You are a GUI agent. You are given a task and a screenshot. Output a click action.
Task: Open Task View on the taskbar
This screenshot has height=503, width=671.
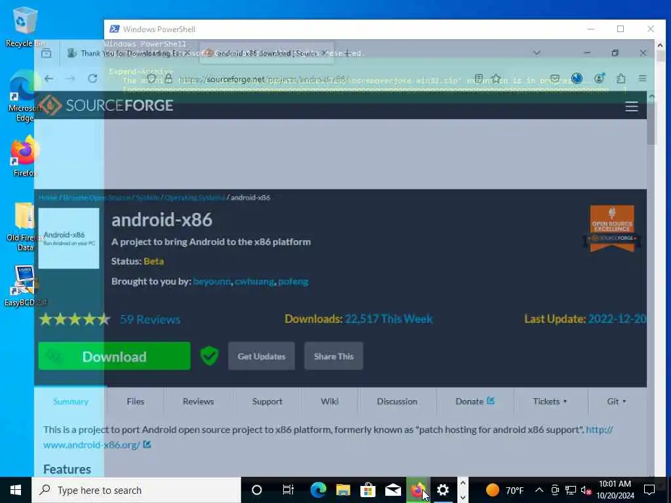[x=288, y=490]
